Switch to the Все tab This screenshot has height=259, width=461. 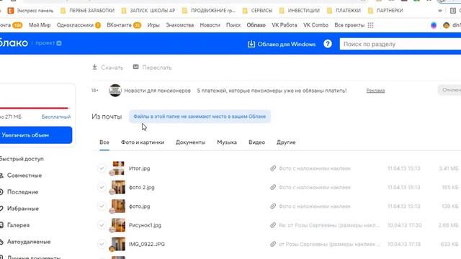click(104, 142)
